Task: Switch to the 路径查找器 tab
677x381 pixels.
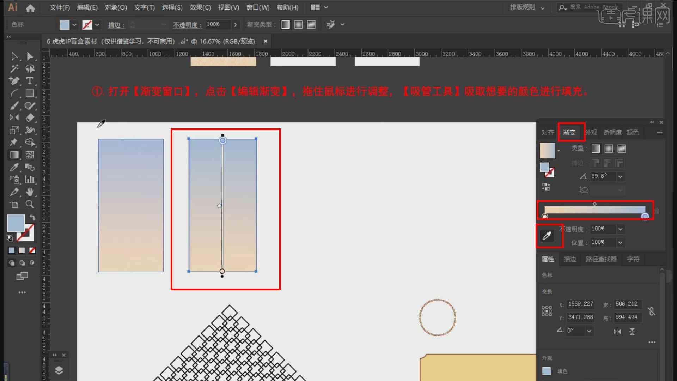Action: [601, 259]
